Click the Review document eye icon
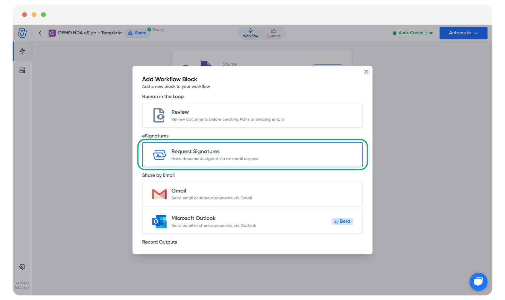This screenshot has width=505, height=300. coord(159,115)
